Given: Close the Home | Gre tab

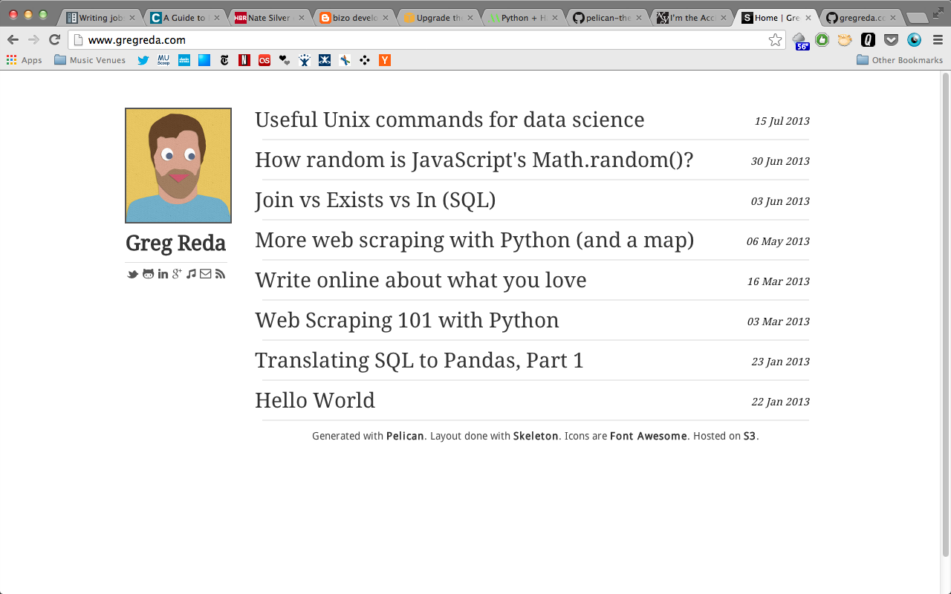Looking at the screenshot, I should pos(808,18).
